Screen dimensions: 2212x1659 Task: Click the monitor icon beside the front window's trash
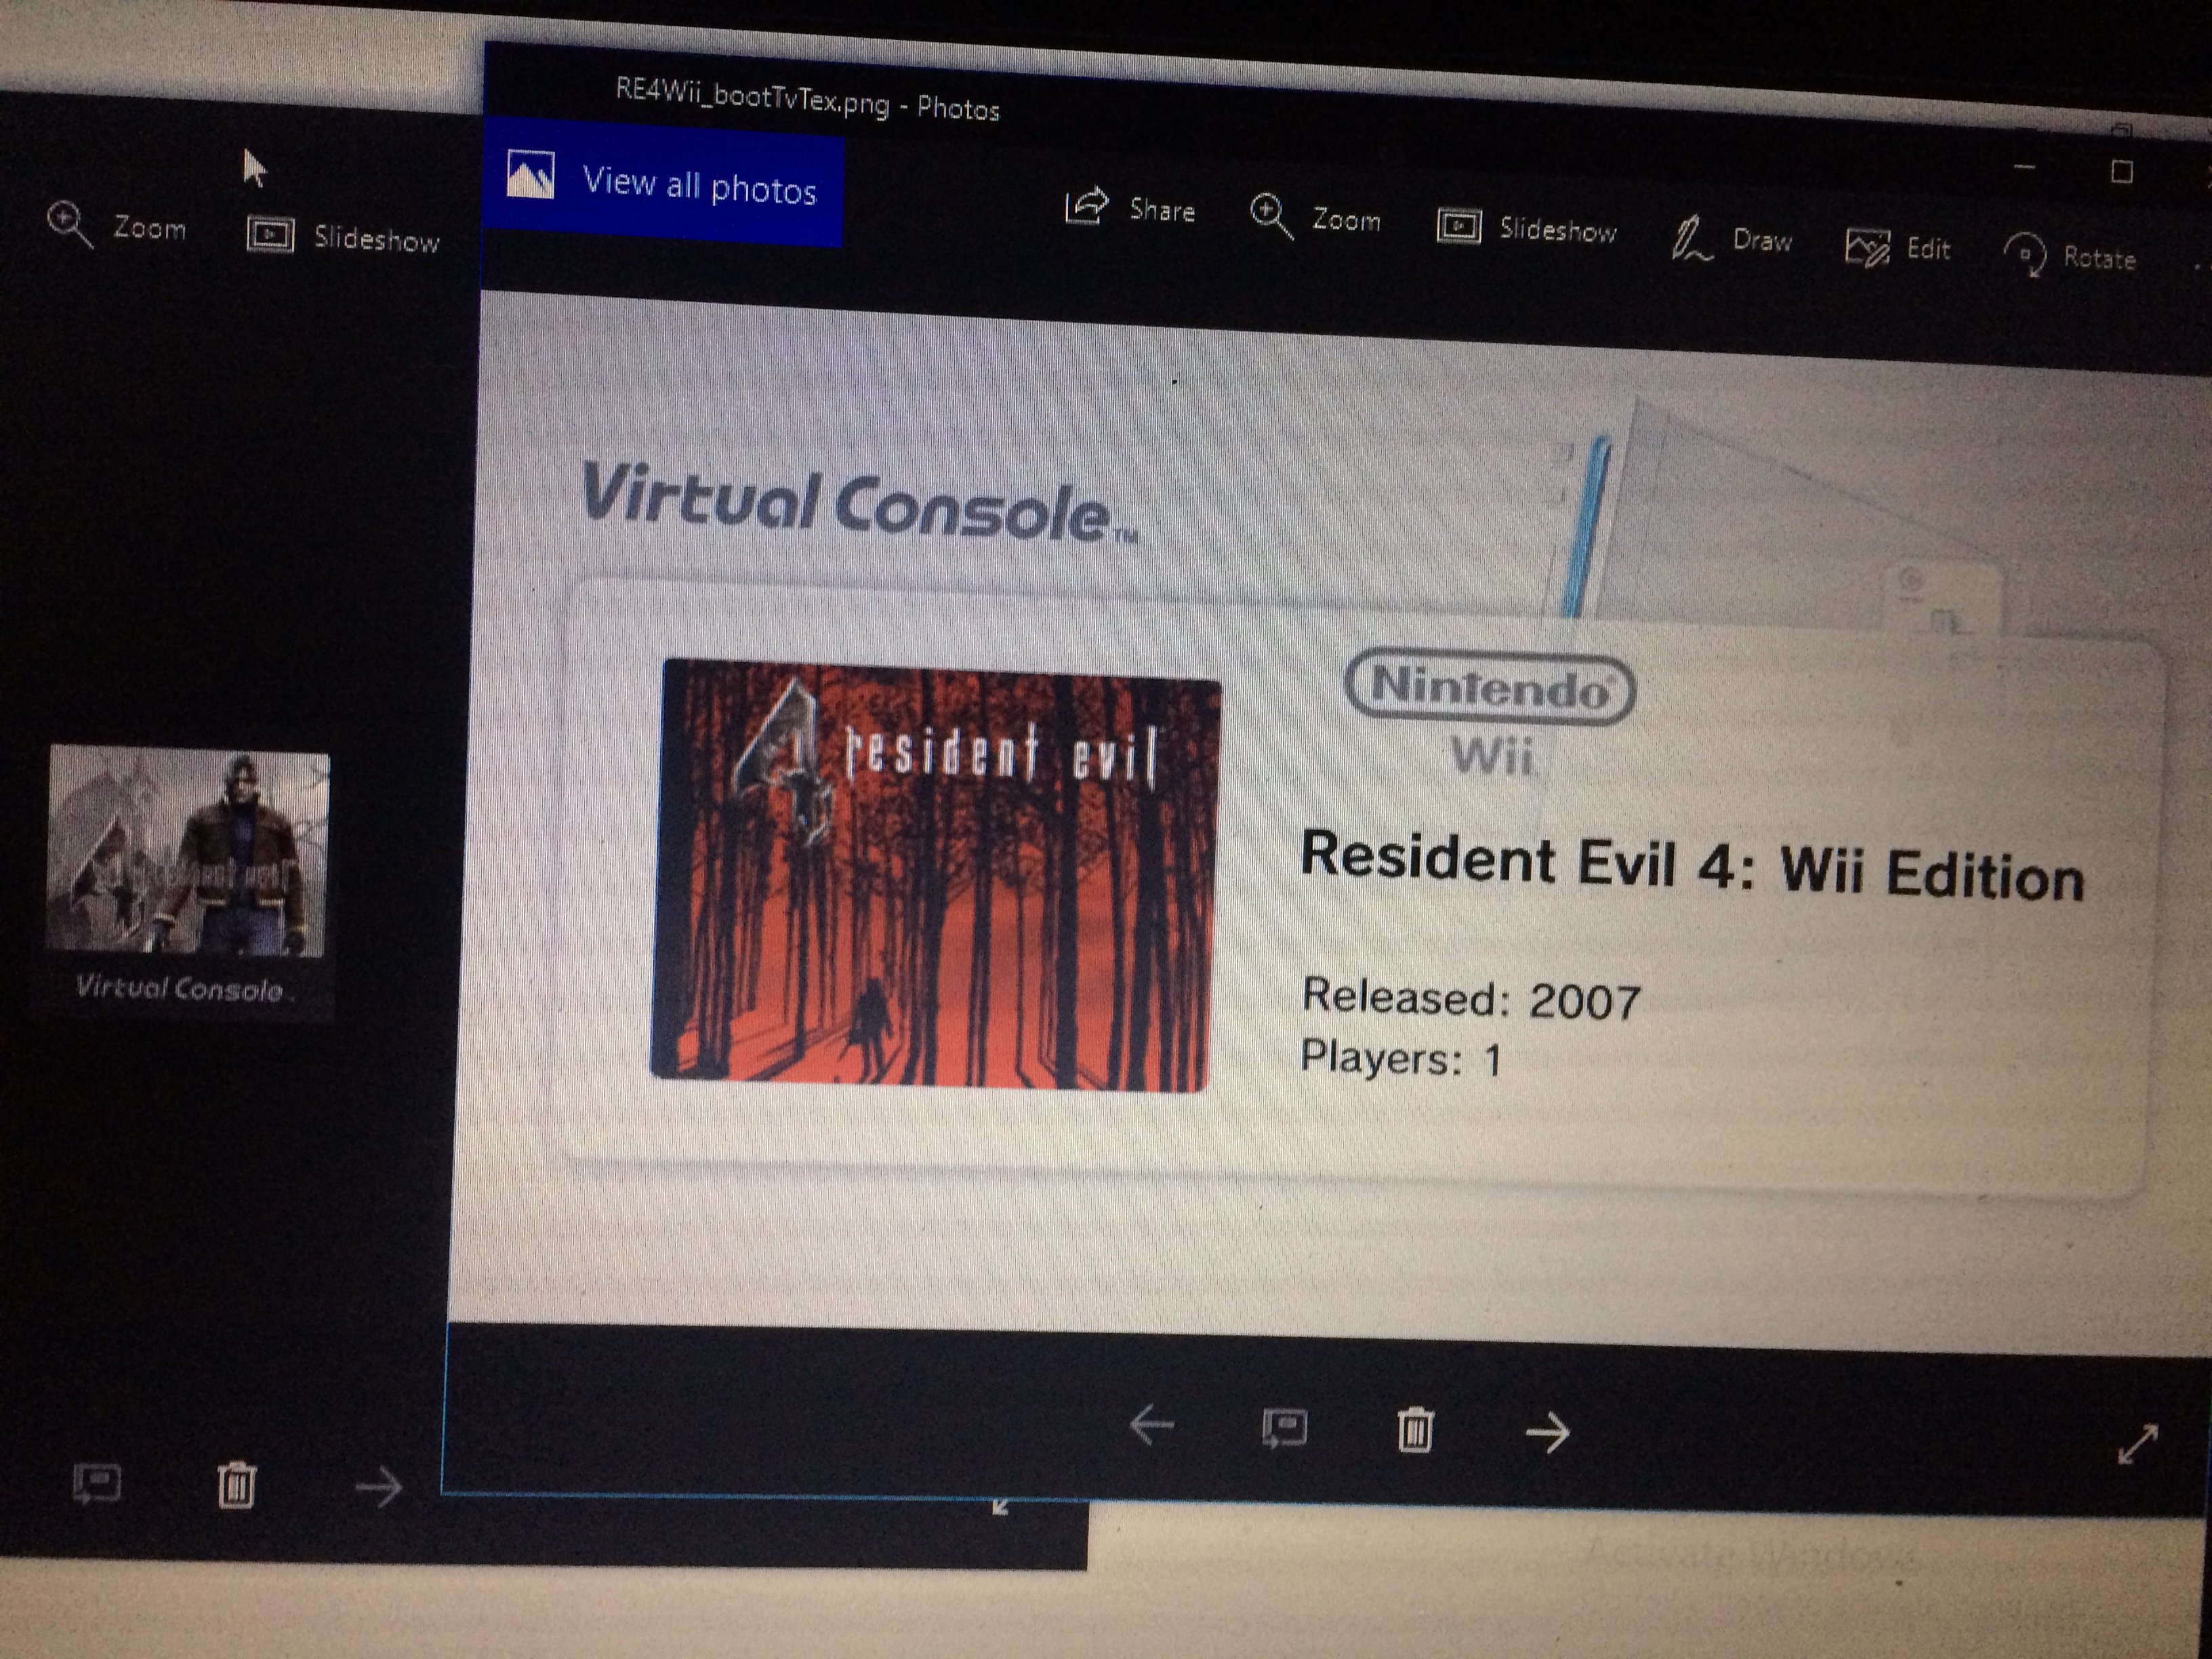1284,1427
